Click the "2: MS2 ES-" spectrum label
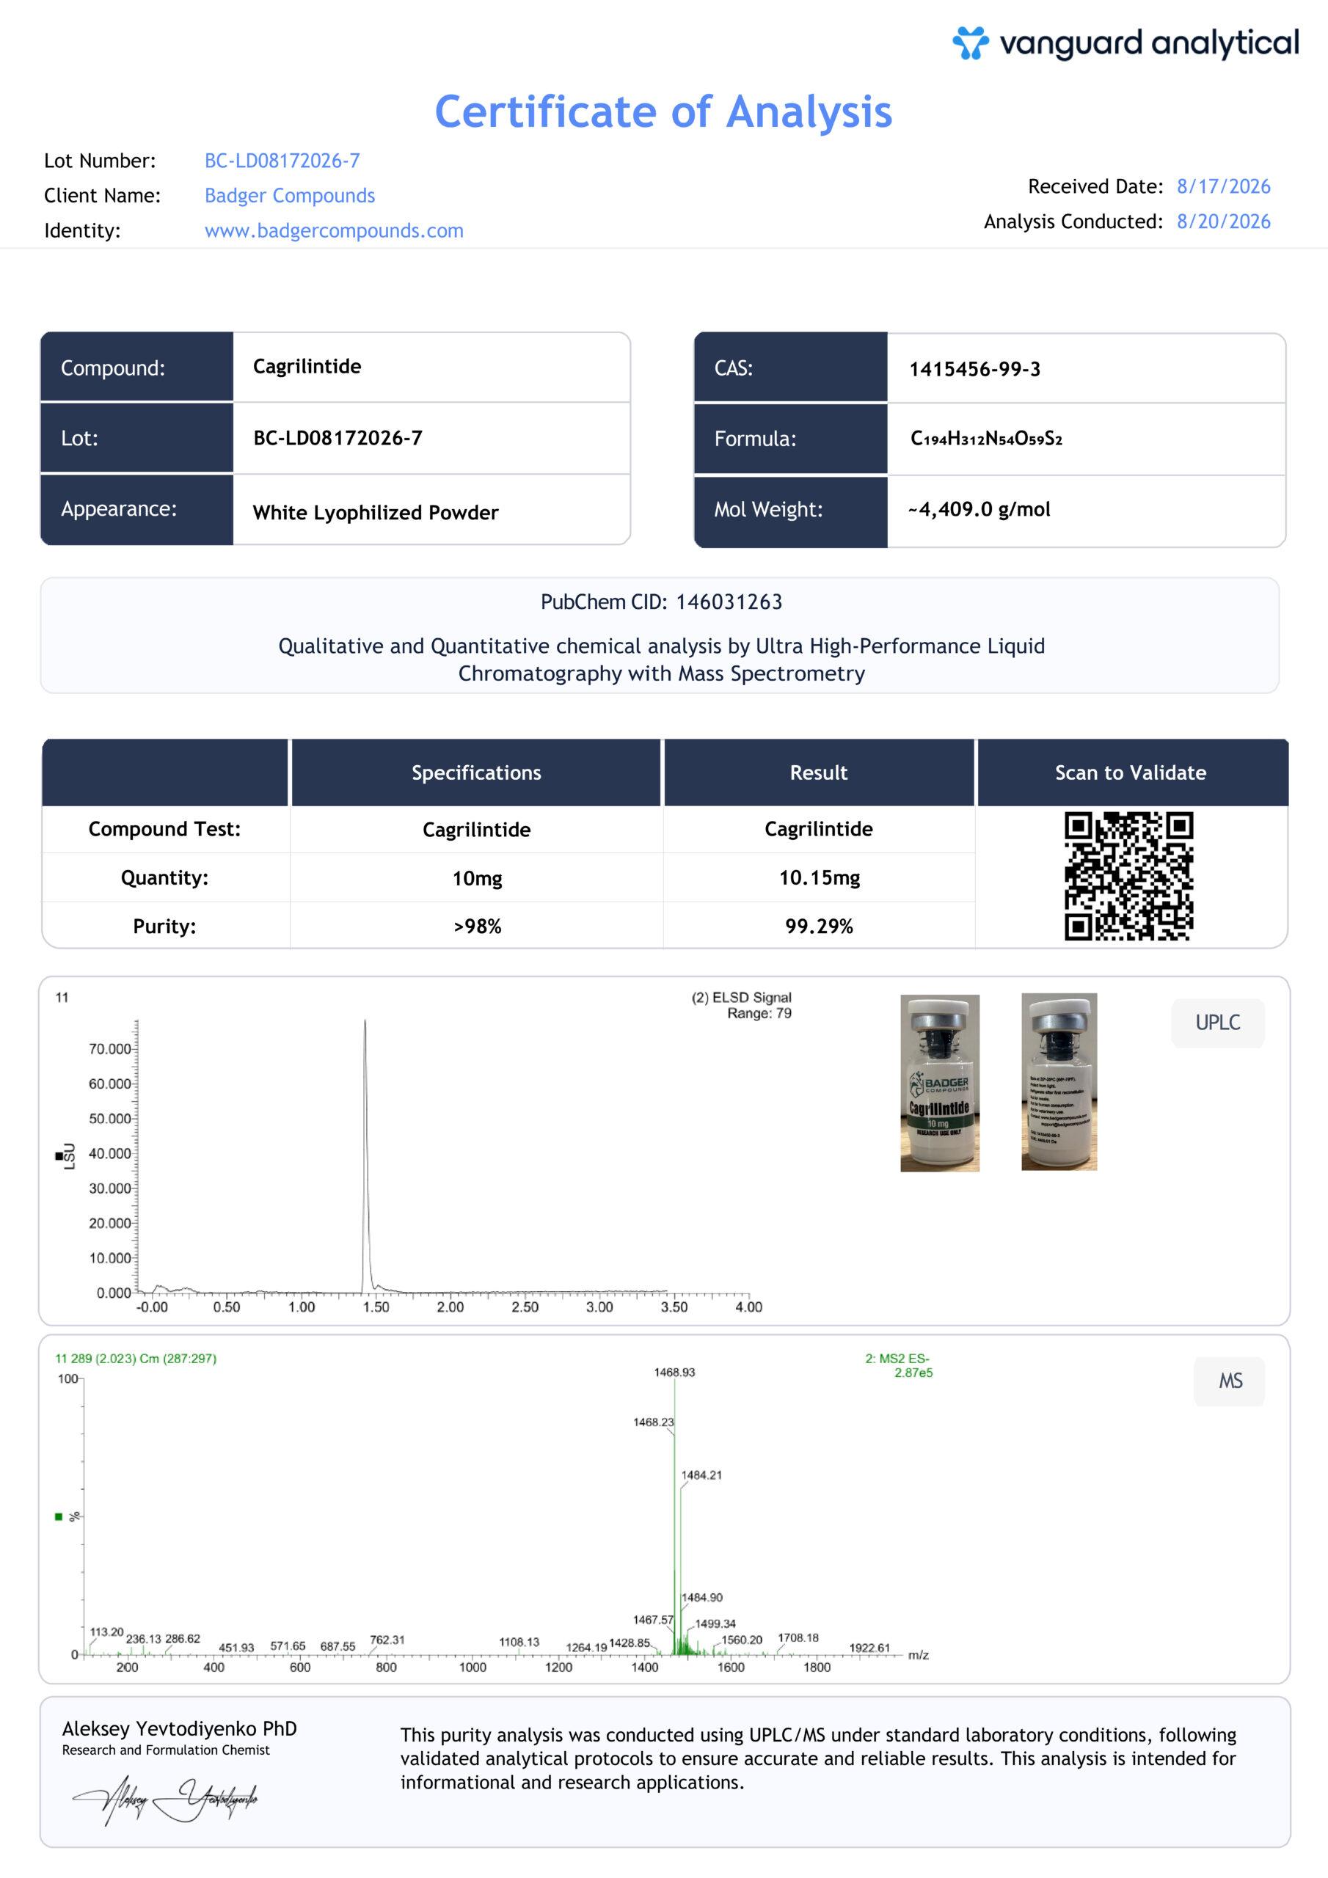This screenshot has width=1328, height=1878. click(x=897, y=1358)
